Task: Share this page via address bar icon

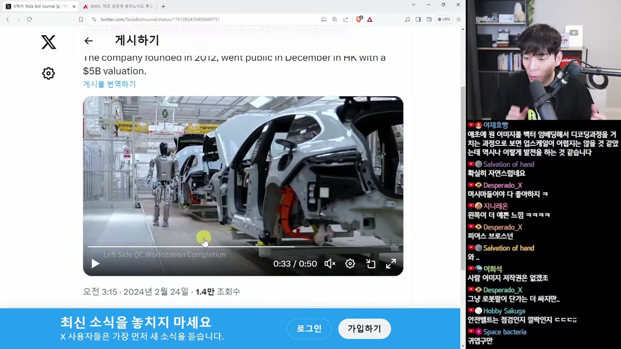Action: coord(346,19)
